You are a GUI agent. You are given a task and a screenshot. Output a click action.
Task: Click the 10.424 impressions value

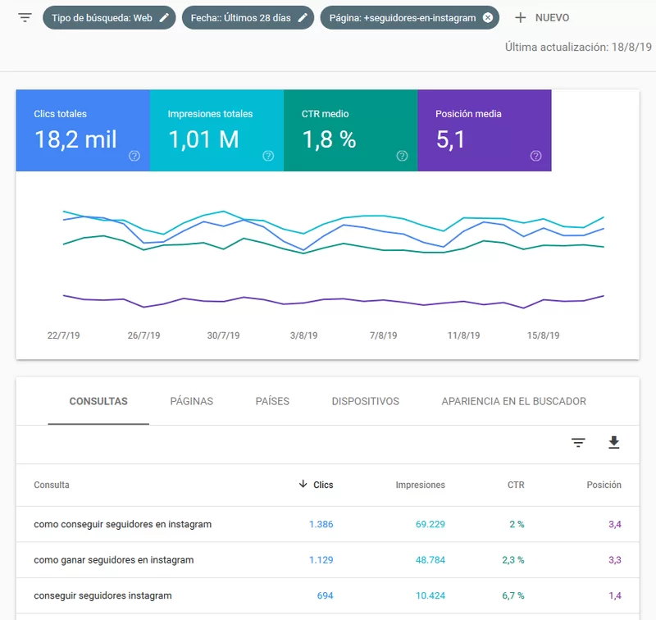click(x=430, y=595)
